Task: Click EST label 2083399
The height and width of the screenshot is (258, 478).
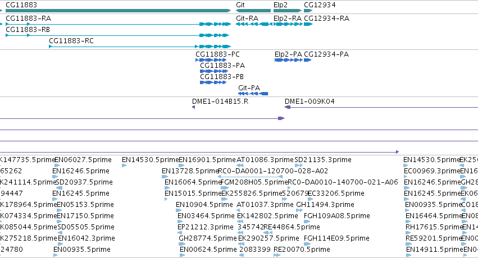Action: (x=255, y=250)
